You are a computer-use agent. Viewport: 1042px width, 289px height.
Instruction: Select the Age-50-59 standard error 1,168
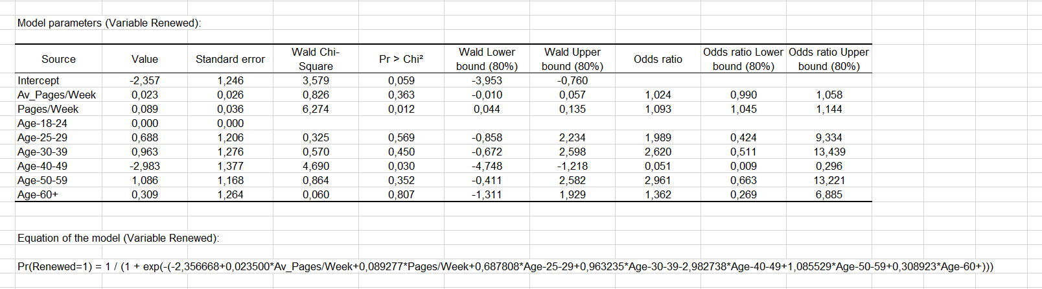pos(230,180)
